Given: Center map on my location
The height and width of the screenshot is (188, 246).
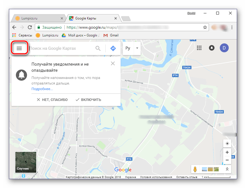Looking at the screenshot, I should pos(227,144).
